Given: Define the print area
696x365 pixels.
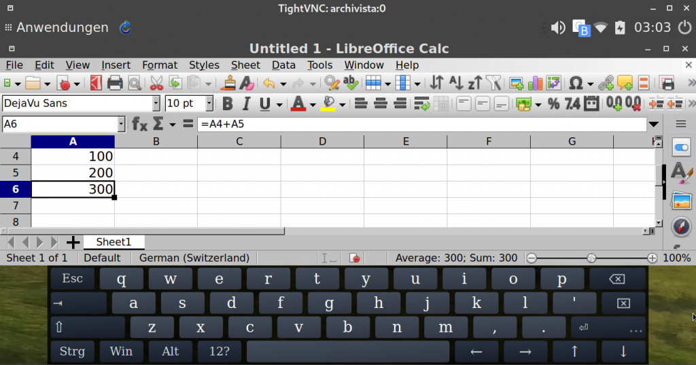Looking at the screenshot, I should coord(667,83).
